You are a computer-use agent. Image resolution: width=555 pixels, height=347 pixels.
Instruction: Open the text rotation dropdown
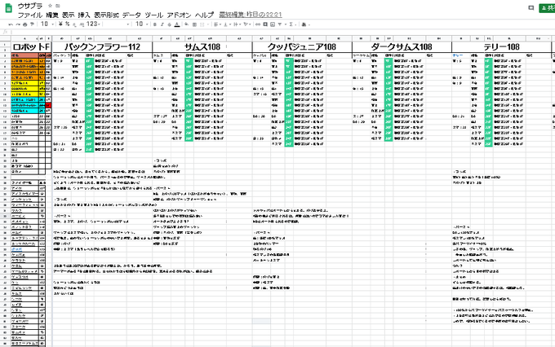pyautogui.click(x=247, y=24)
